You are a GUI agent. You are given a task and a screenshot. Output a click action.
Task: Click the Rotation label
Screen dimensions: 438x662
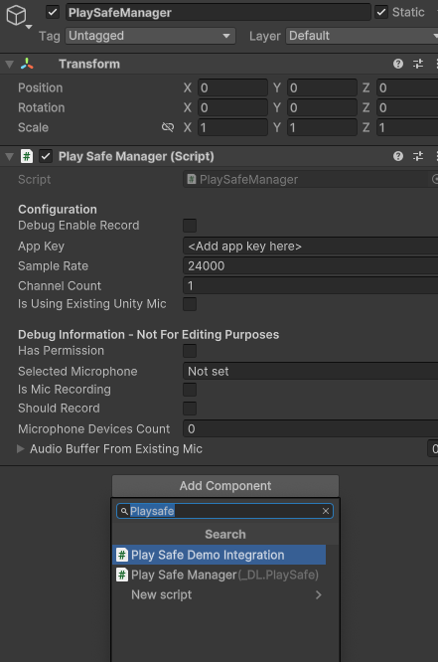(42, 107)
